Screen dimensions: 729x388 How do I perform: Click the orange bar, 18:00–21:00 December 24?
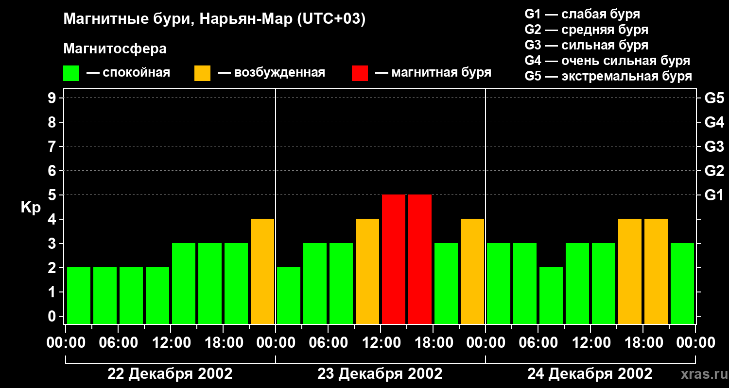[x=656, y=271]
